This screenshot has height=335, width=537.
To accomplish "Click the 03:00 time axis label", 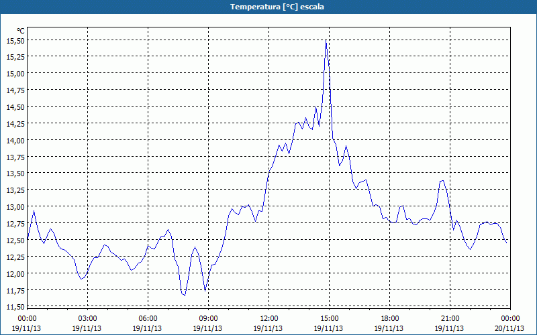I will tap(87, 319).
